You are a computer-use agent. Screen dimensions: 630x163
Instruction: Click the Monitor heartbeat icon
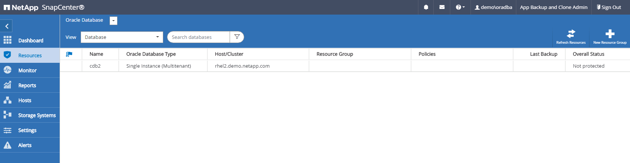click(8, 70)
